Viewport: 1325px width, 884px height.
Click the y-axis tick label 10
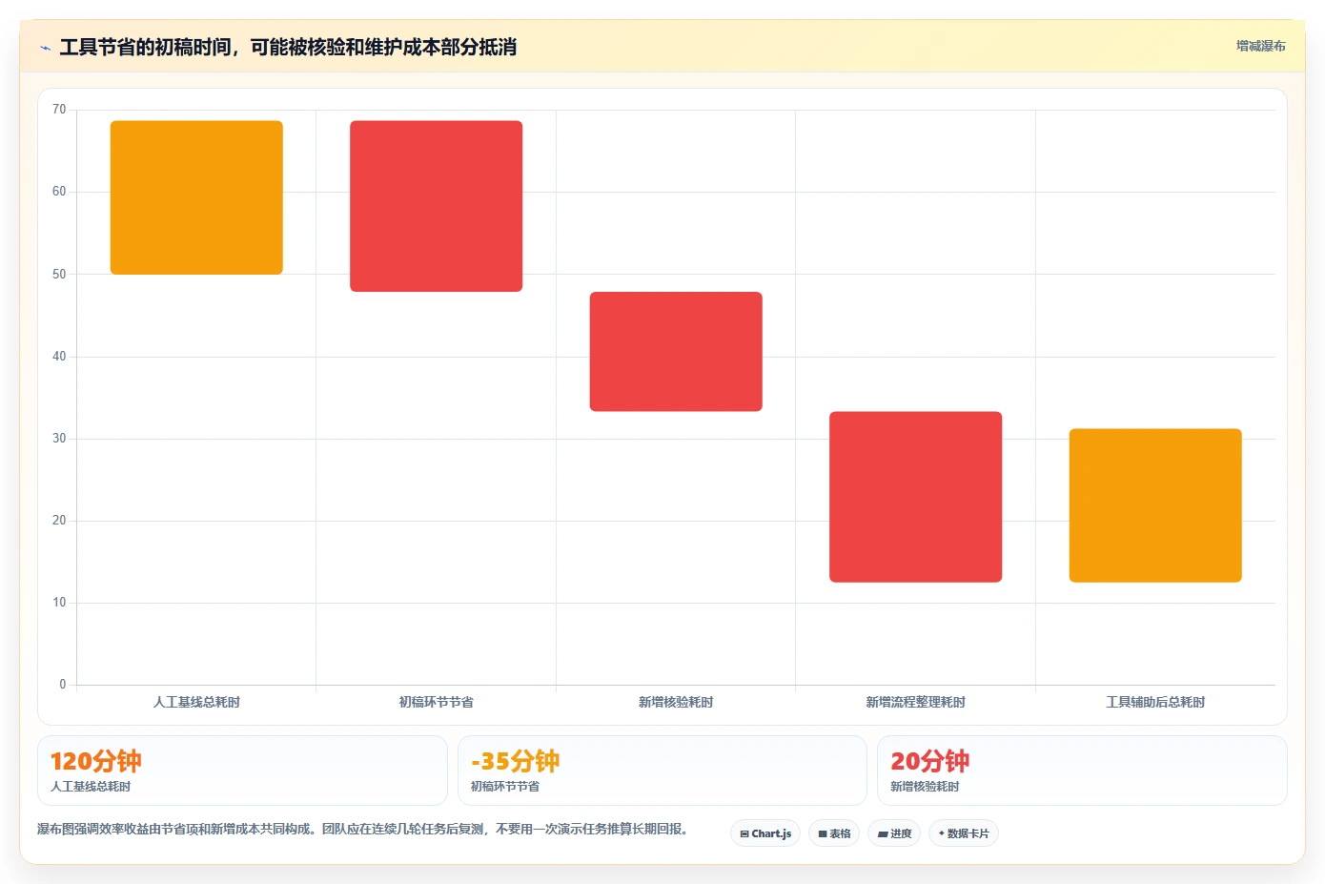(x=59, y=603)
